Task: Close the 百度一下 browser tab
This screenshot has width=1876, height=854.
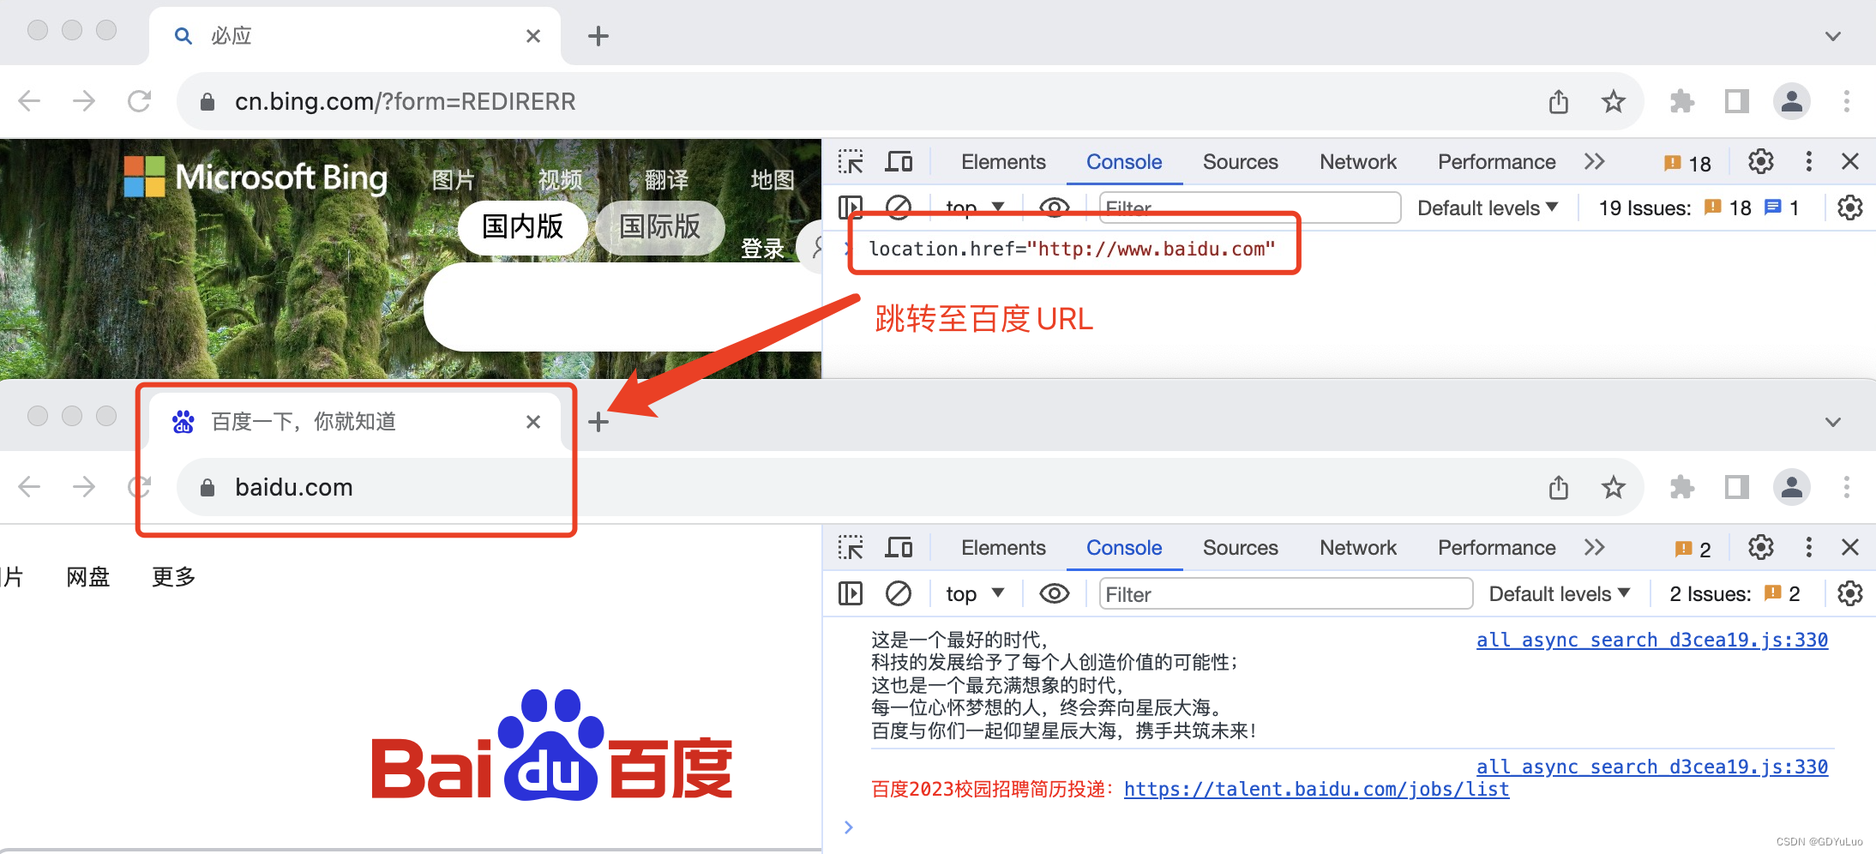Action: 533,422
